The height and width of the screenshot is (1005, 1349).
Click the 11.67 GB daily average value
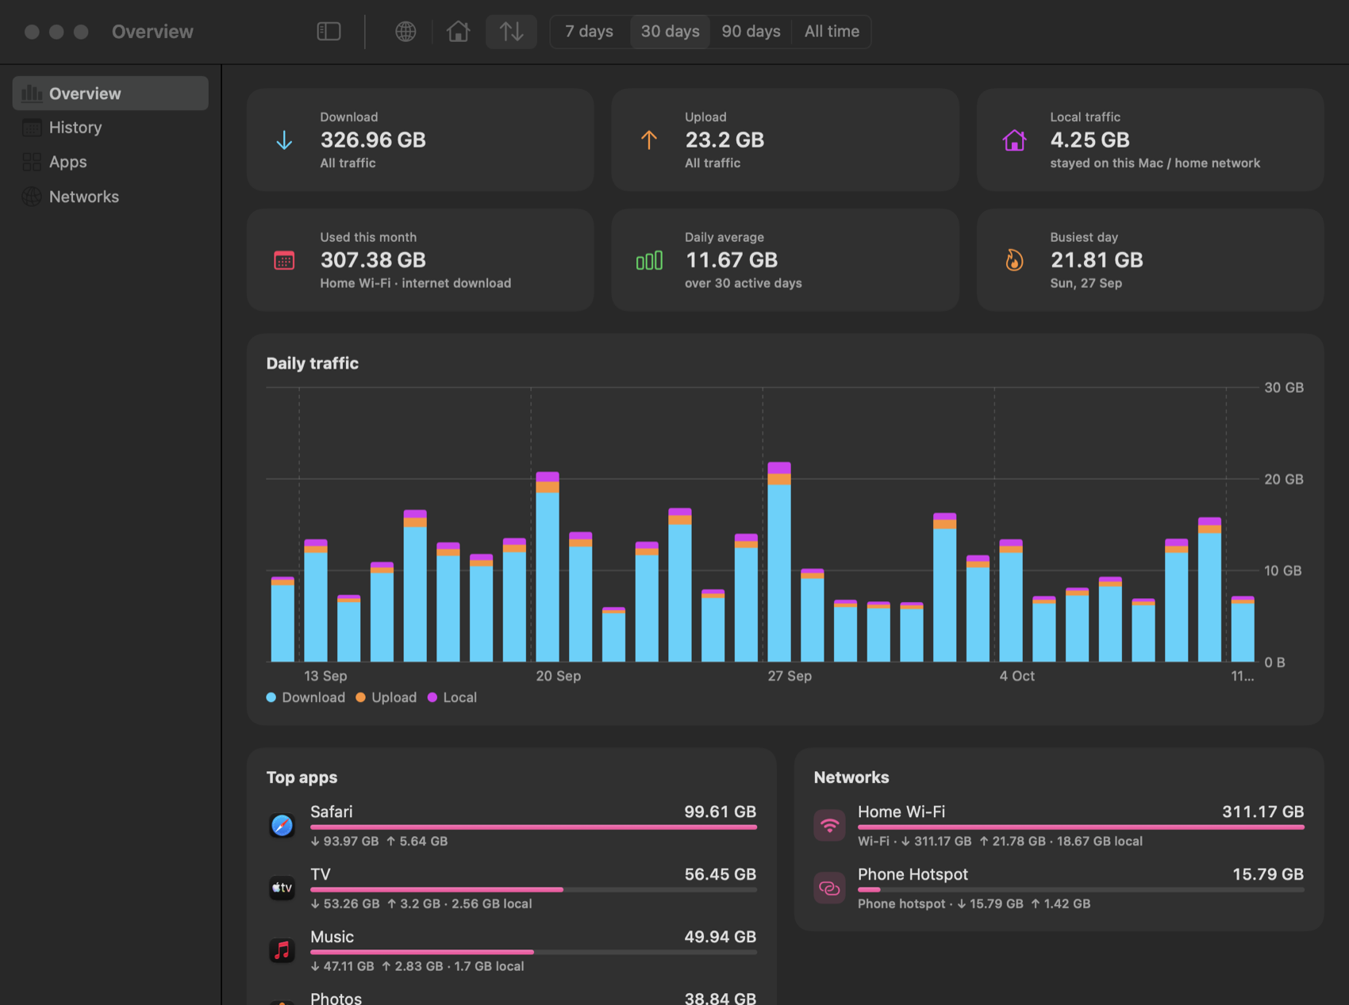(x=731, y=260)
